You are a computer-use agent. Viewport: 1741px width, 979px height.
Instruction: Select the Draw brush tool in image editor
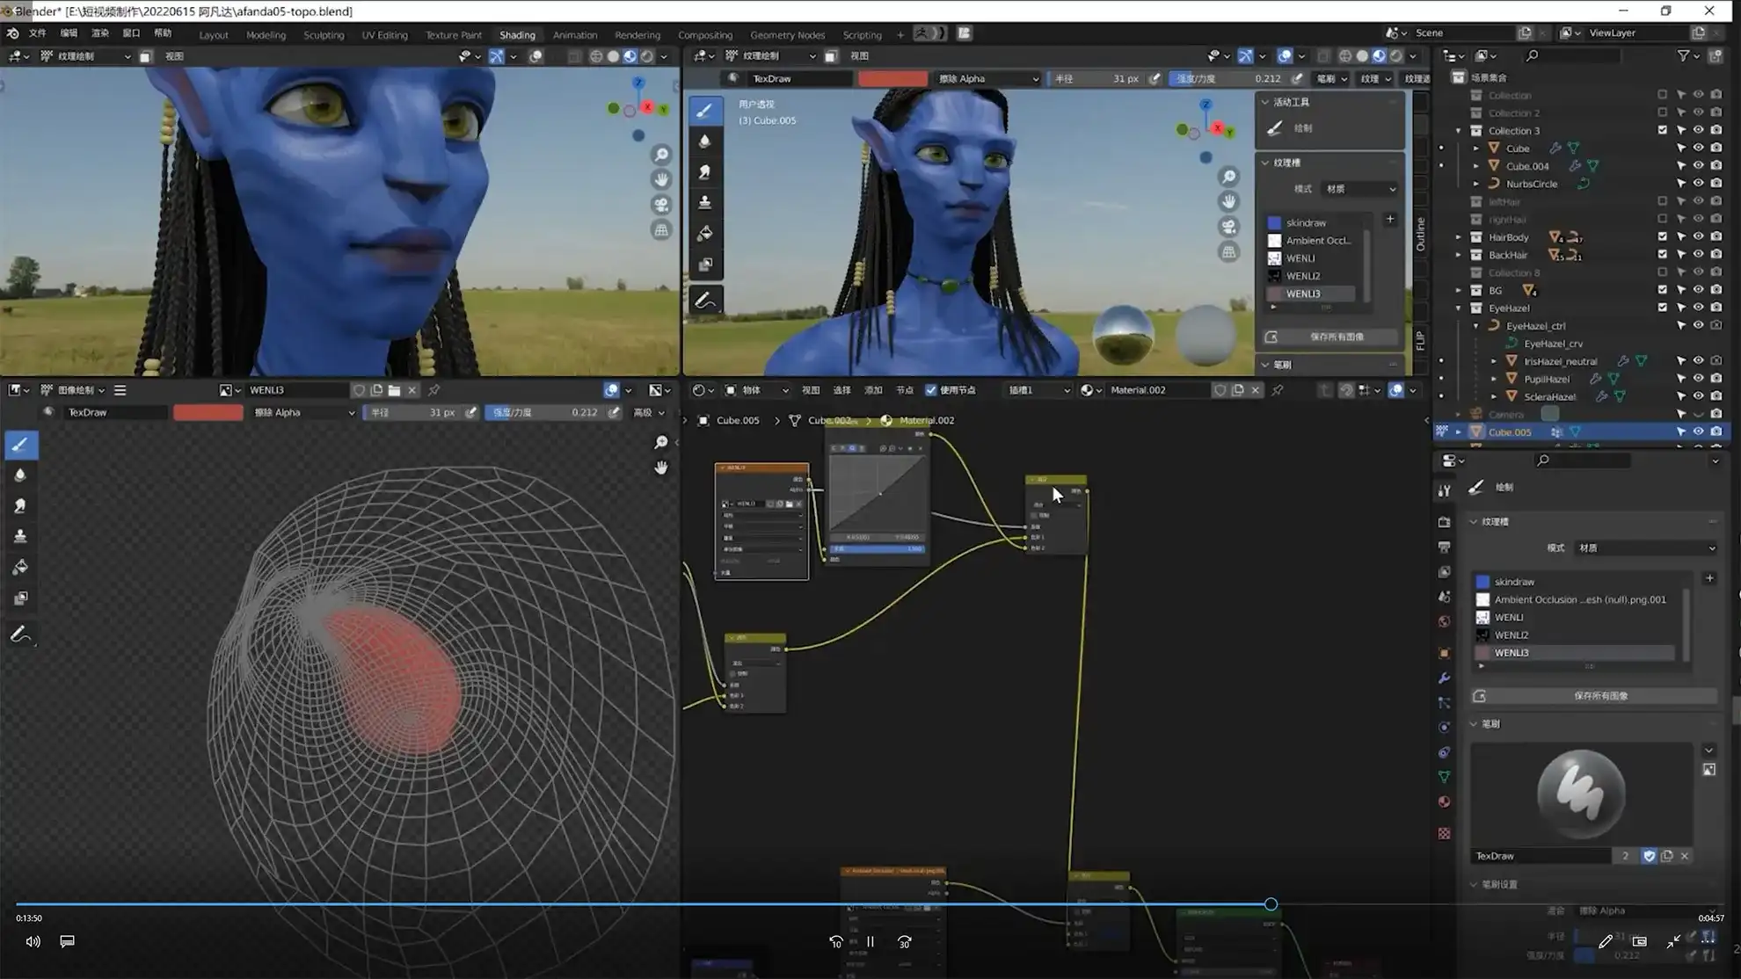20,445
